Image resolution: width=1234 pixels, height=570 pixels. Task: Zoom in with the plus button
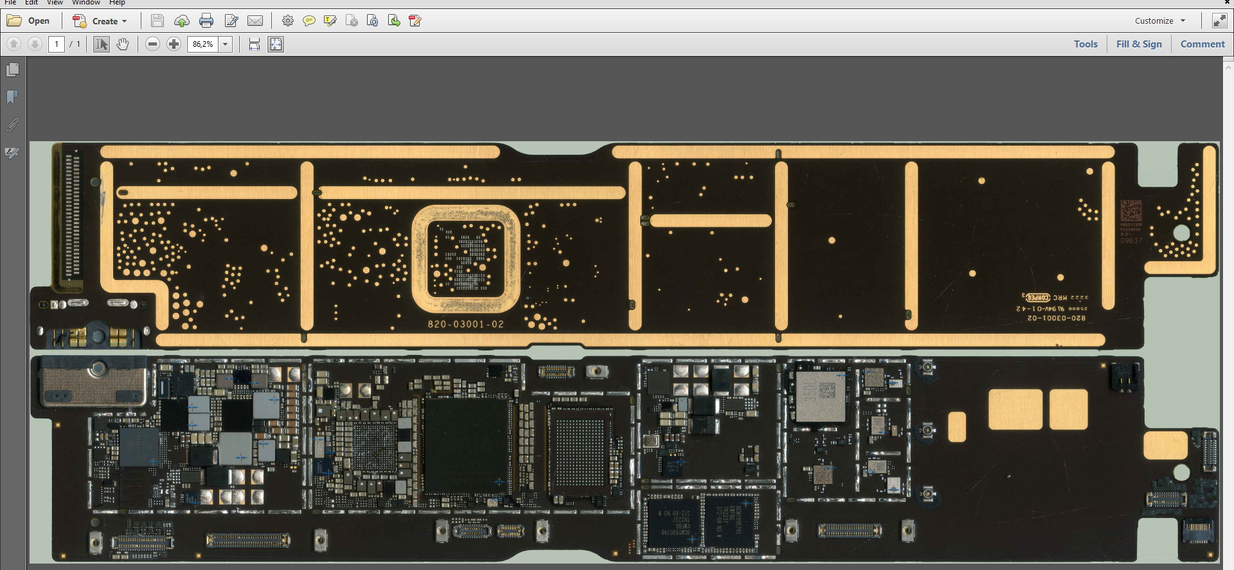(174, 44)
